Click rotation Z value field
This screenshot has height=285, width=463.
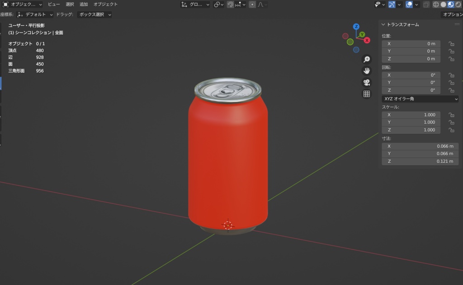click(x=411, y=90)
